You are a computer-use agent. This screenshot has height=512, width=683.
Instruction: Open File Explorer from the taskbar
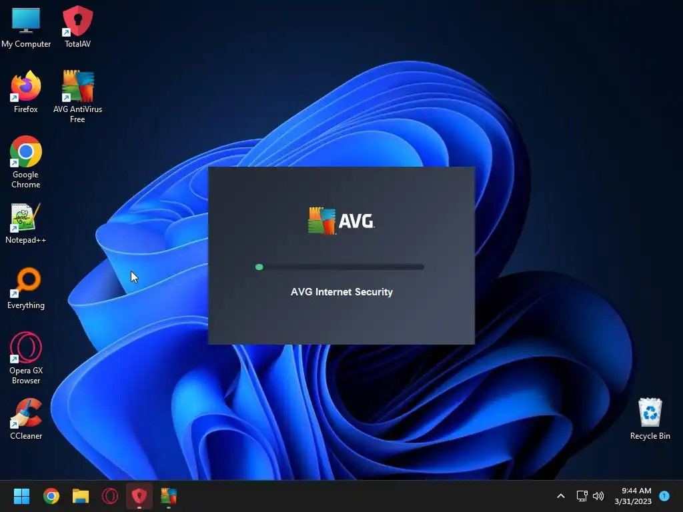click(81, 496)
